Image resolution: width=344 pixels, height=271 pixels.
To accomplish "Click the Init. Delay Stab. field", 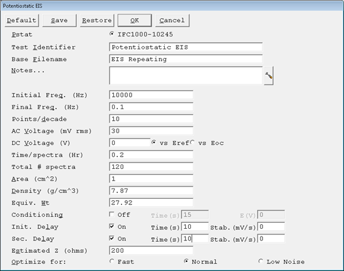I will [x=271, y=227].
